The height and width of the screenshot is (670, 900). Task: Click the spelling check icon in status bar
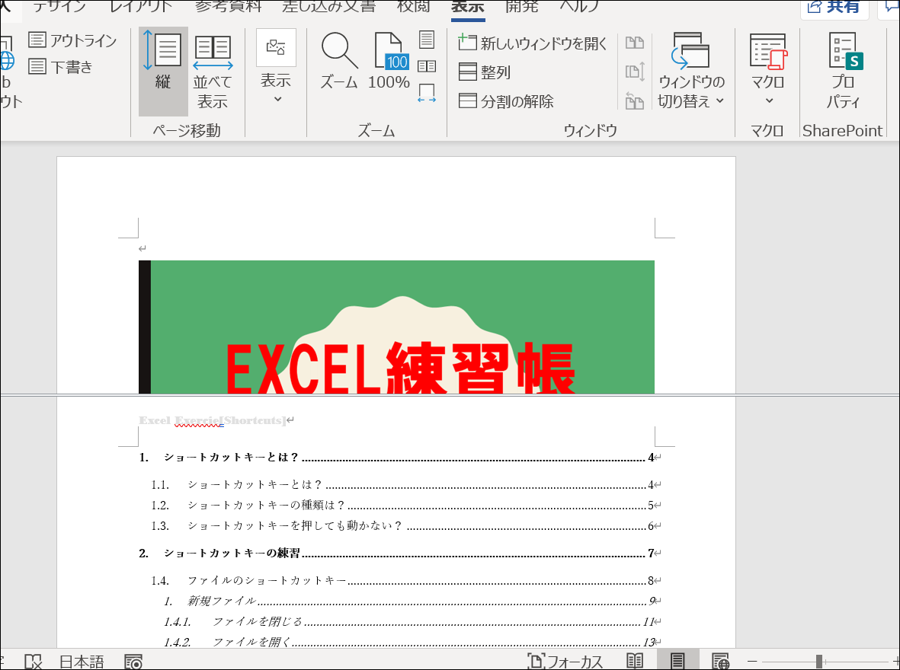[x=34, y=662]
